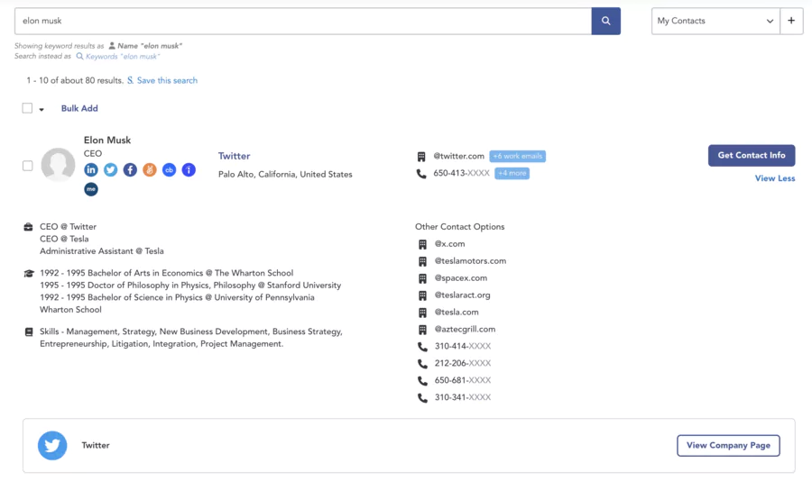Click phone icon beside 650-681-XXXX
This screenshot has width=812, height=481.
click(x=422, y=381)
